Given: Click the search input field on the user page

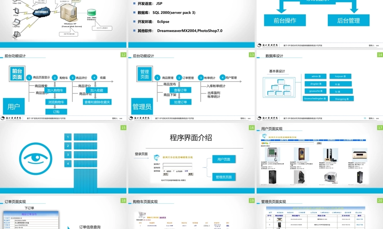Looking at the screenshot, I should coord(292,143).
